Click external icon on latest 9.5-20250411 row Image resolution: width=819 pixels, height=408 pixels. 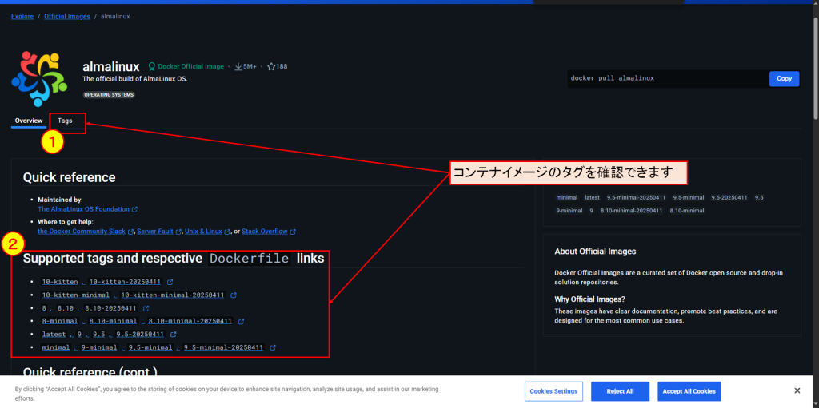pos(174,335)
